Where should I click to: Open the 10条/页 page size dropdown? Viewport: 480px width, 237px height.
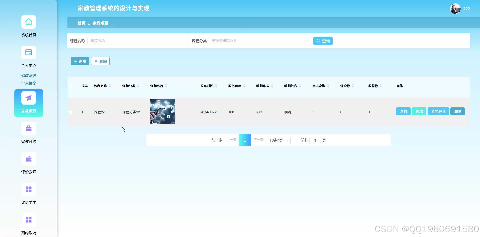pos(278,140)
